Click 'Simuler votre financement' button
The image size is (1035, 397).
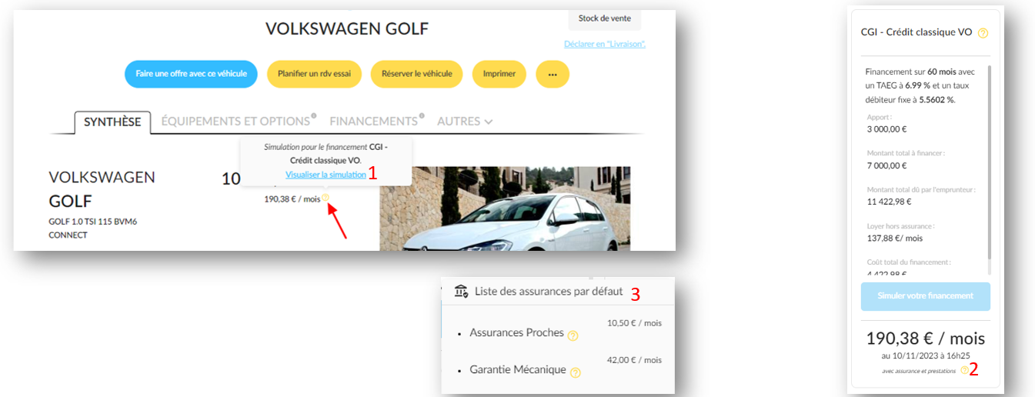coord(926,296)
